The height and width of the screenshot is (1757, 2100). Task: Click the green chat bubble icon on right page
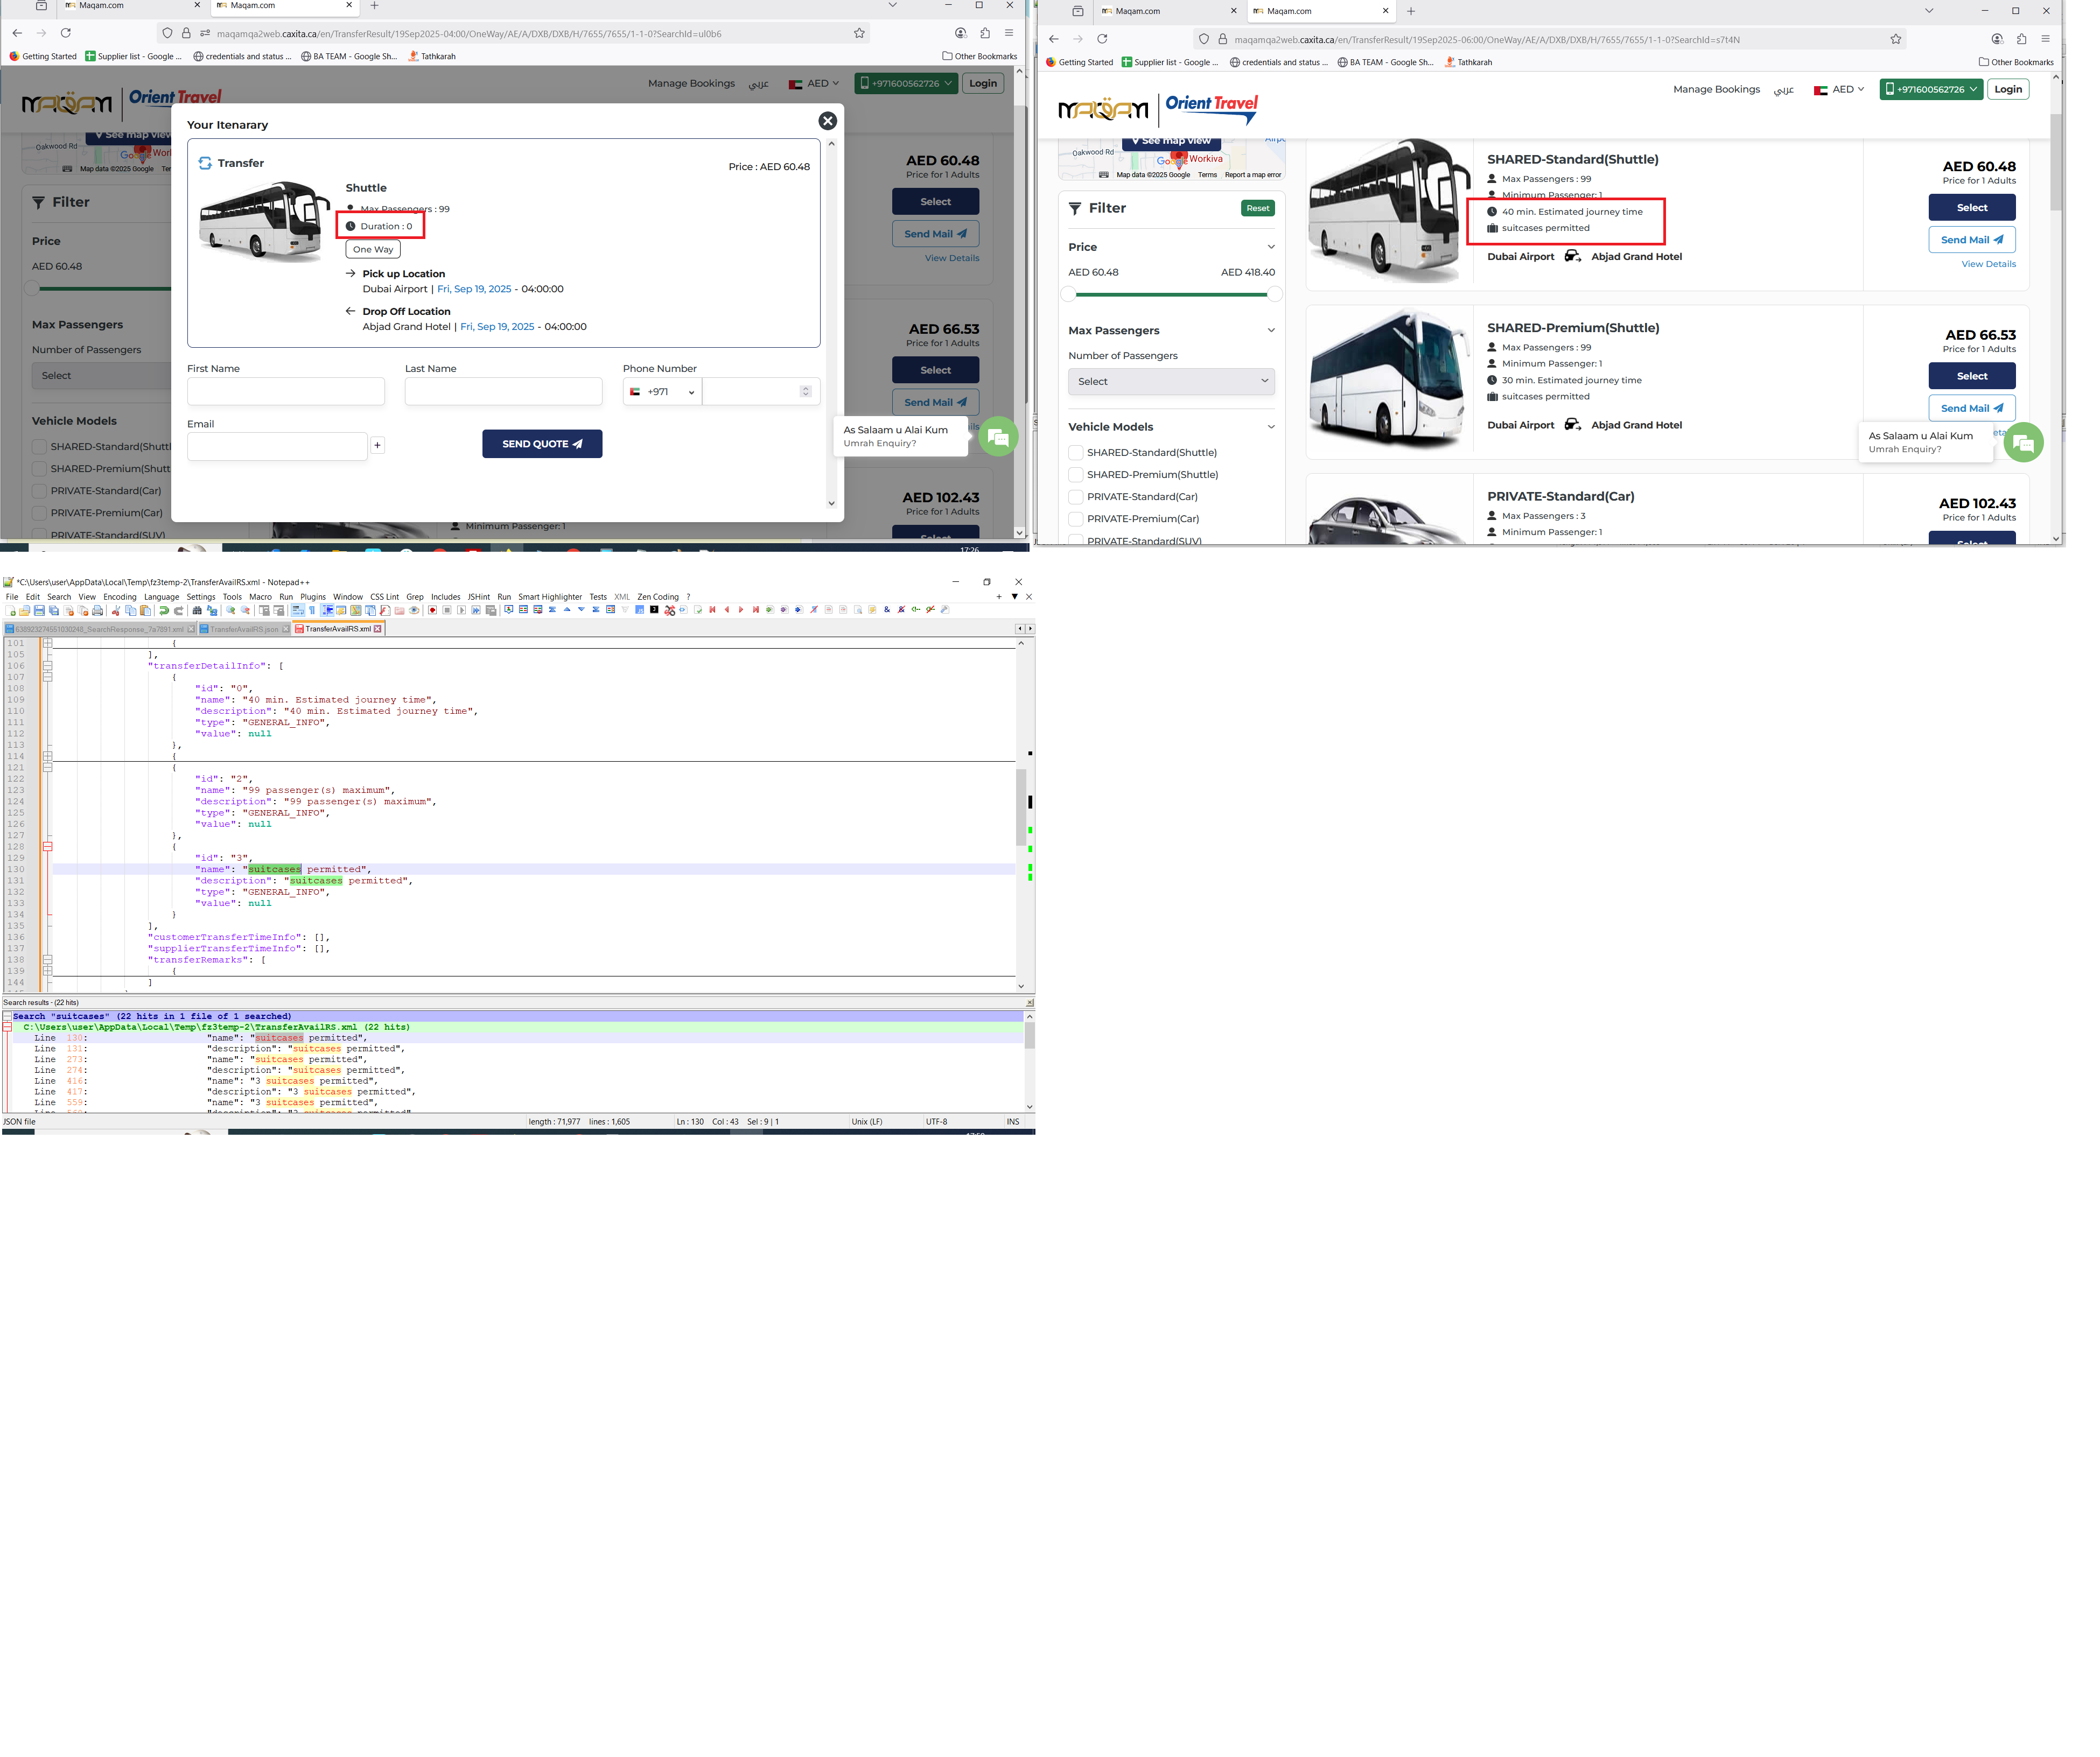(x=2023, y=442)
